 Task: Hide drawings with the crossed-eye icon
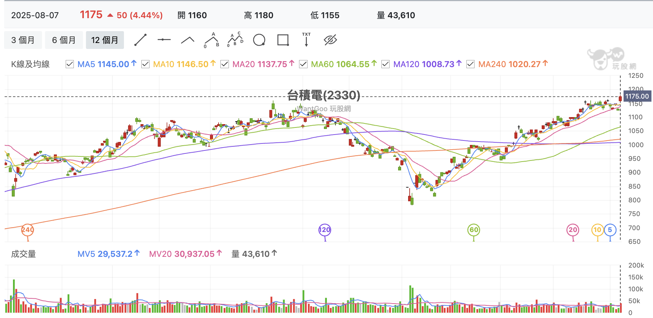pyautogui.click(x=330, y=40)
